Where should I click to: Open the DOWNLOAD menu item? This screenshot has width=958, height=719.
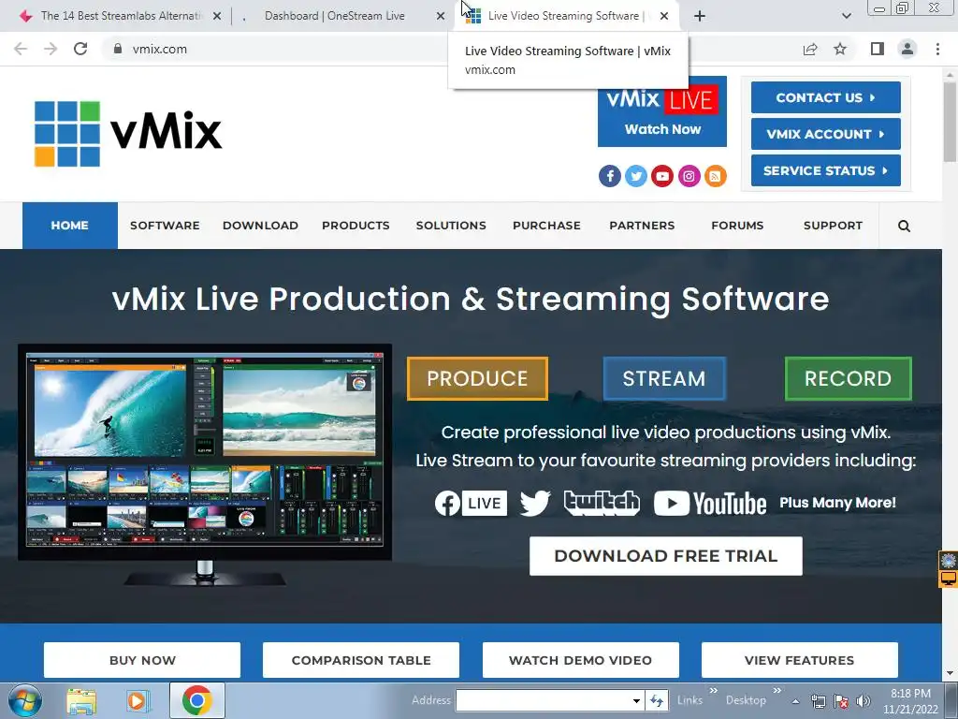pyautogui.click(x=260, y=226)
